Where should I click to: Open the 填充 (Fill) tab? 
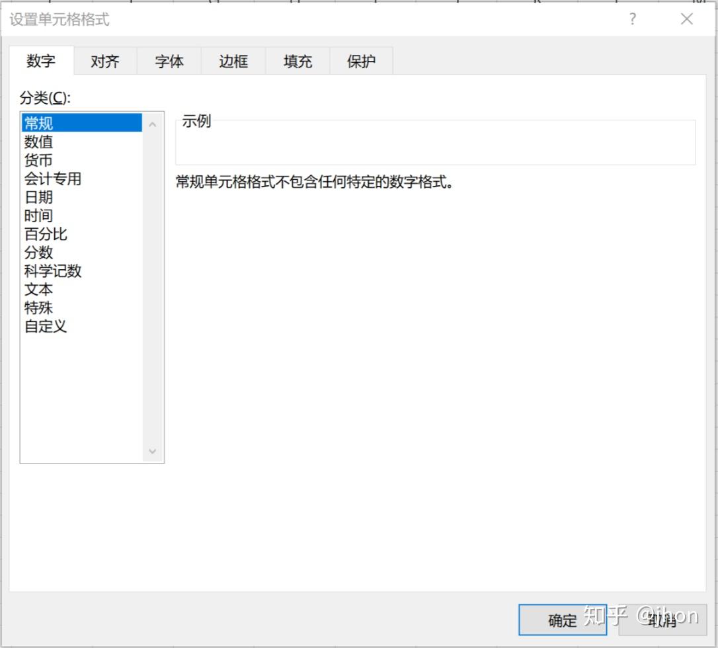click(x=296, y=61)
